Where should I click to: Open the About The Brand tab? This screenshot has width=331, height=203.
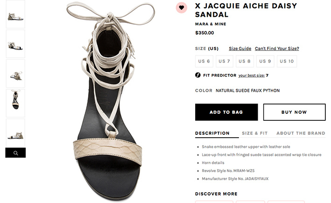pos(301,133)
